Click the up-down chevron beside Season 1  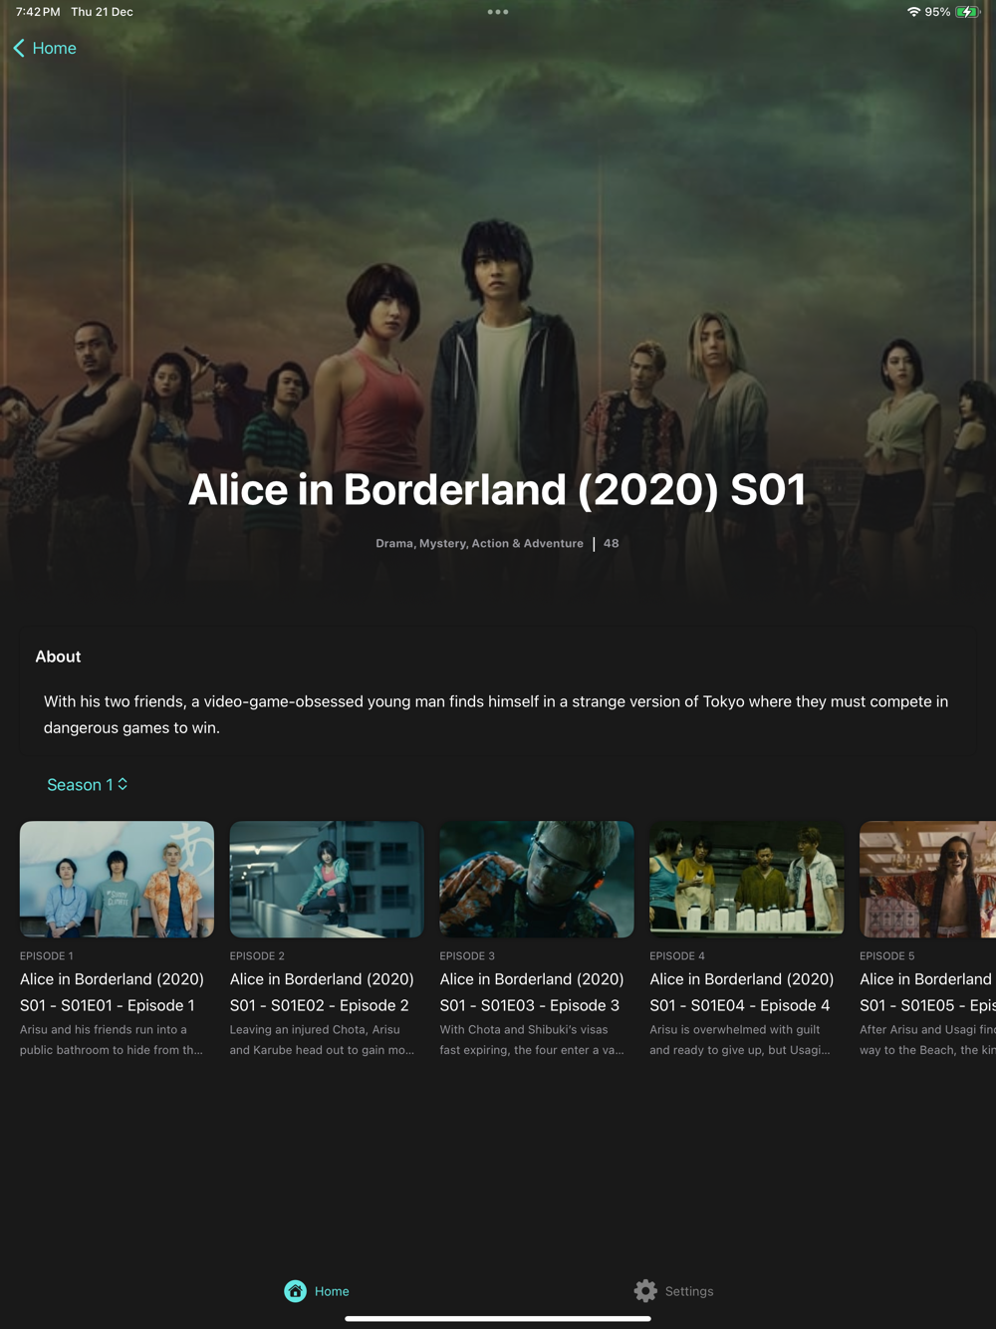pos(123,784)
